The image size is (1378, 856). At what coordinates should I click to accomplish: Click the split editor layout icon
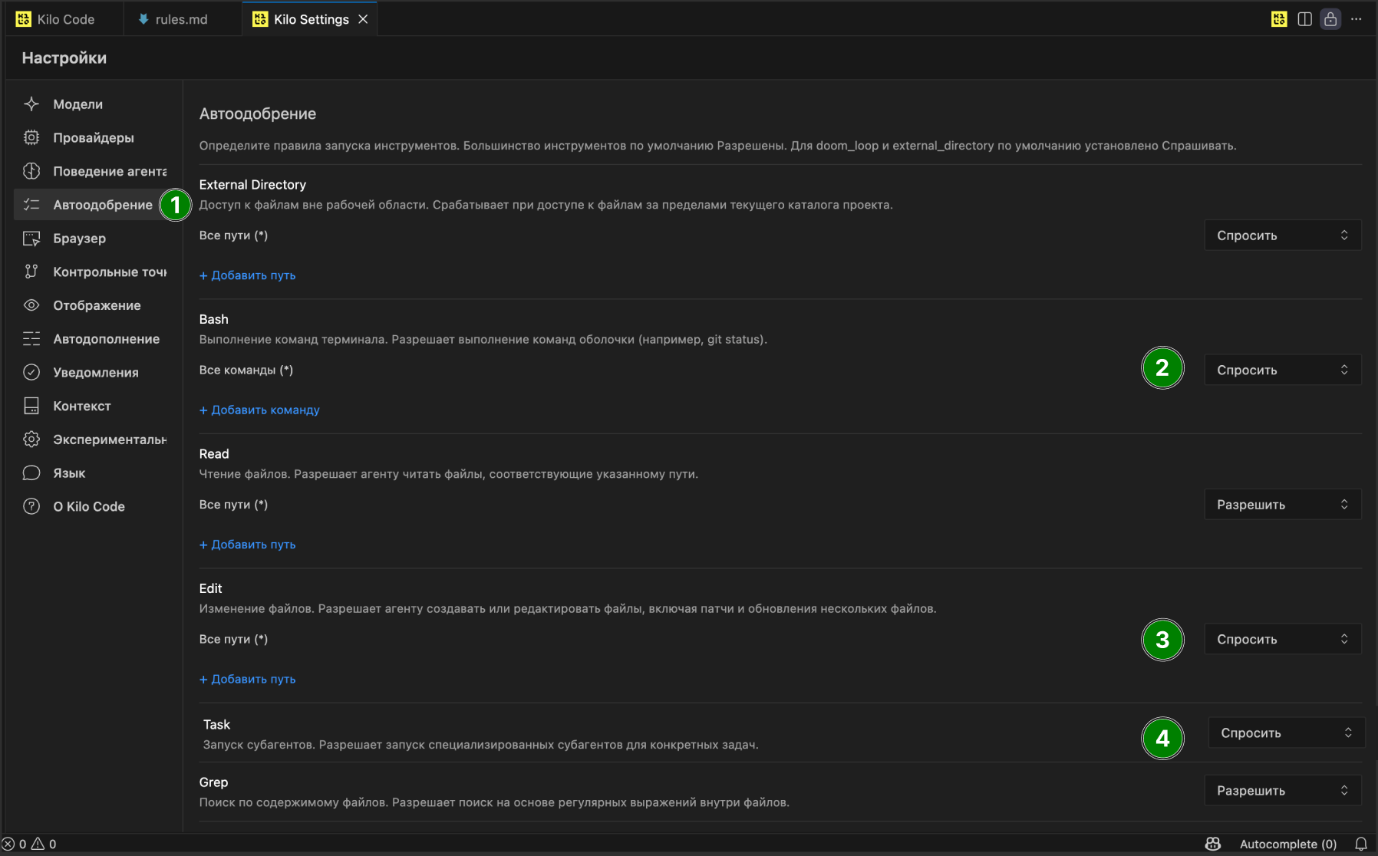[x=1304, y=19]
